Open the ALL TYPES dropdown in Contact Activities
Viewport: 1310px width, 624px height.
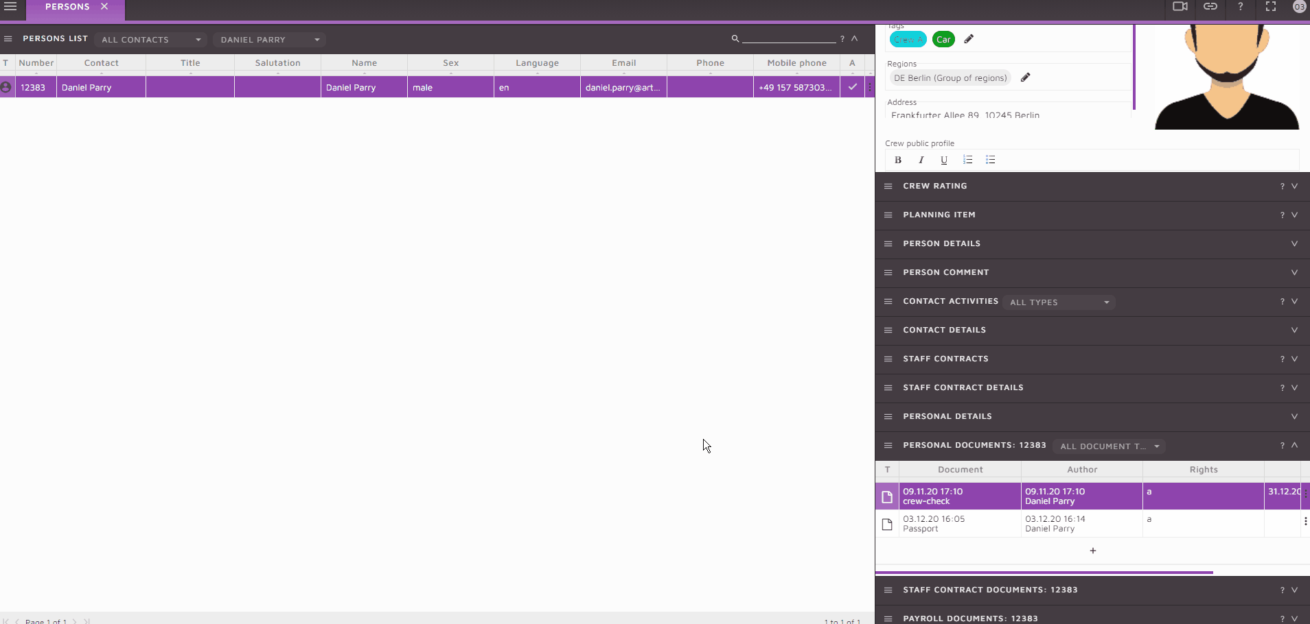[1059, 302]
